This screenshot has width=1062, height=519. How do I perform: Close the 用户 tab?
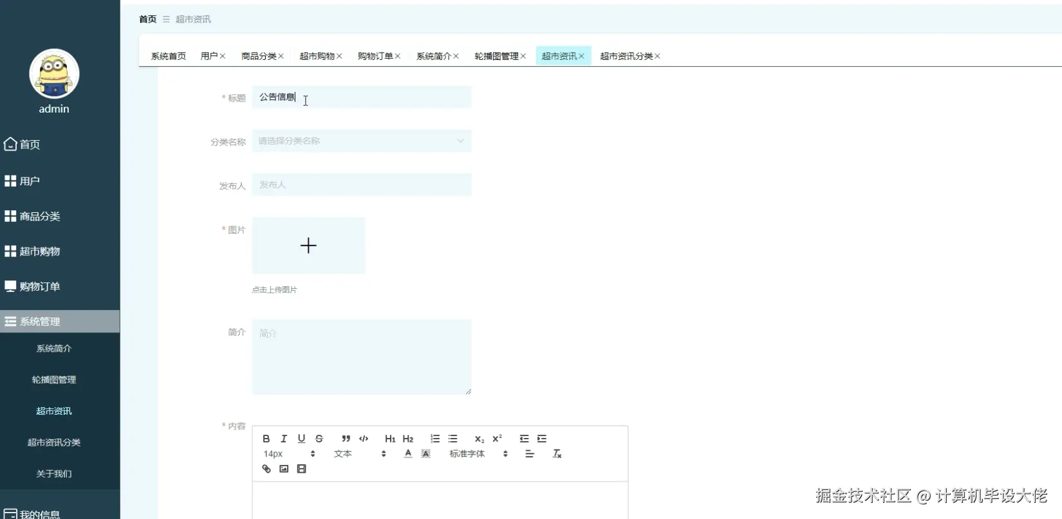pyautogui.click(x=223, y=56)
